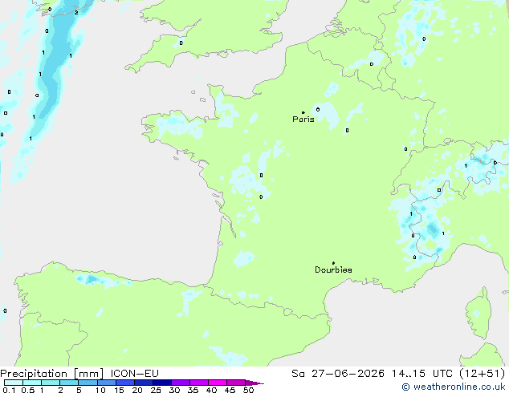
Task: Click the 2–5 mm legend color swatch
Action: click(69, 383)
